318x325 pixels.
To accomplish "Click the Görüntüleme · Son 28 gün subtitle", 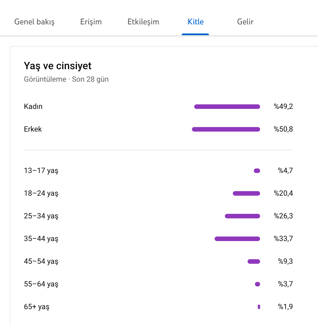I will pos(66,79).
